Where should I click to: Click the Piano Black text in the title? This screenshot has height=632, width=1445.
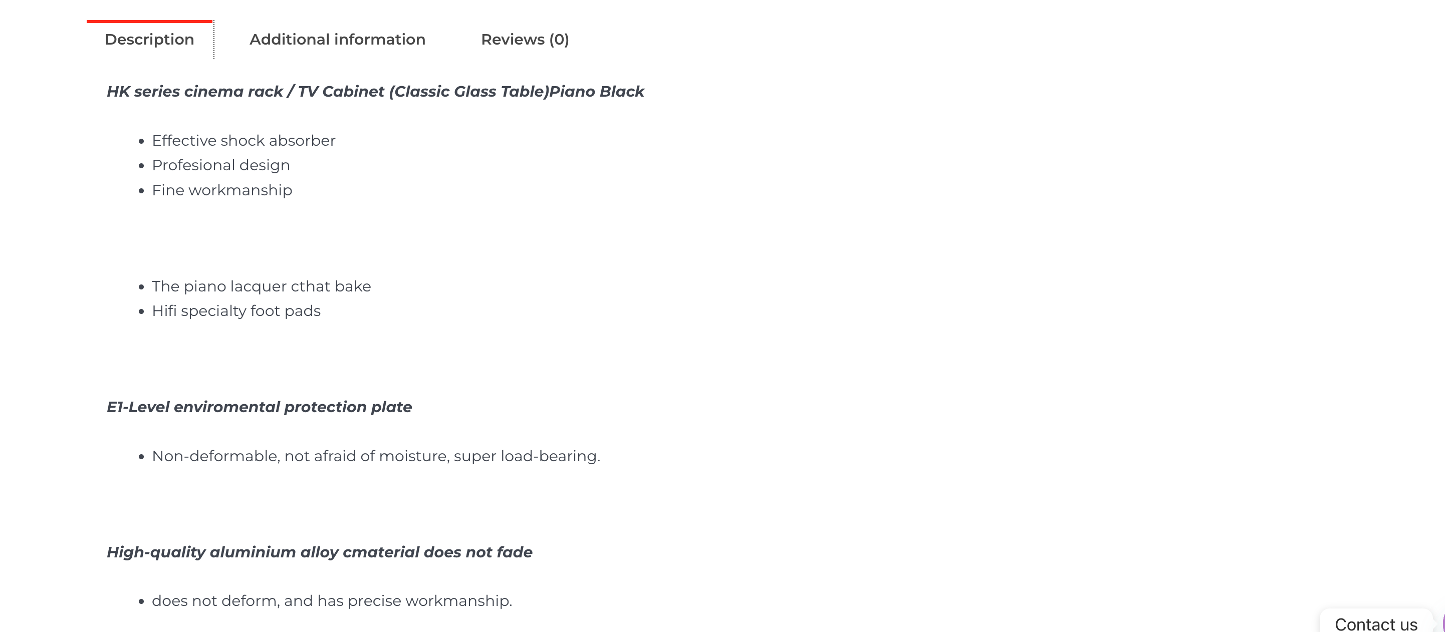597,92
